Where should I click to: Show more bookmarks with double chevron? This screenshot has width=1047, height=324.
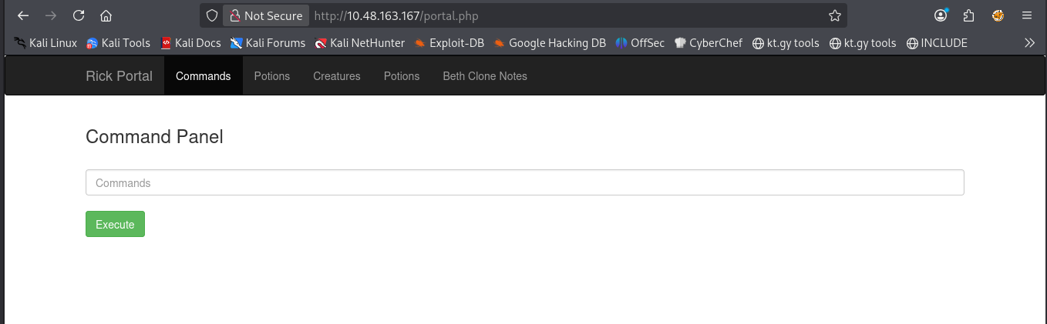pyautogui.click(x=1029, y=43)
